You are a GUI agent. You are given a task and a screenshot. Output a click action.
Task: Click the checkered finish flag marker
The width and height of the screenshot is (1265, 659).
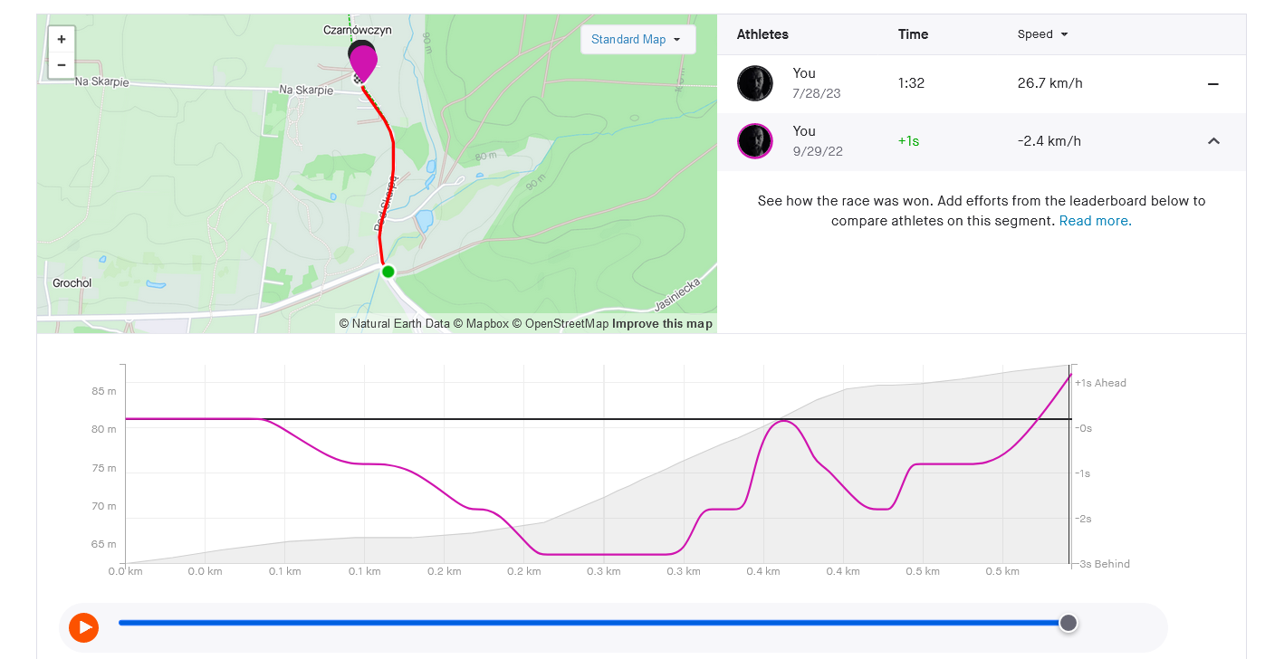click(x=359, y=80)
